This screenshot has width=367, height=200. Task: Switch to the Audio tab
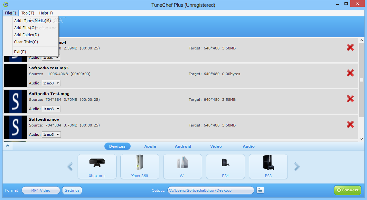[x=249, y=146]
